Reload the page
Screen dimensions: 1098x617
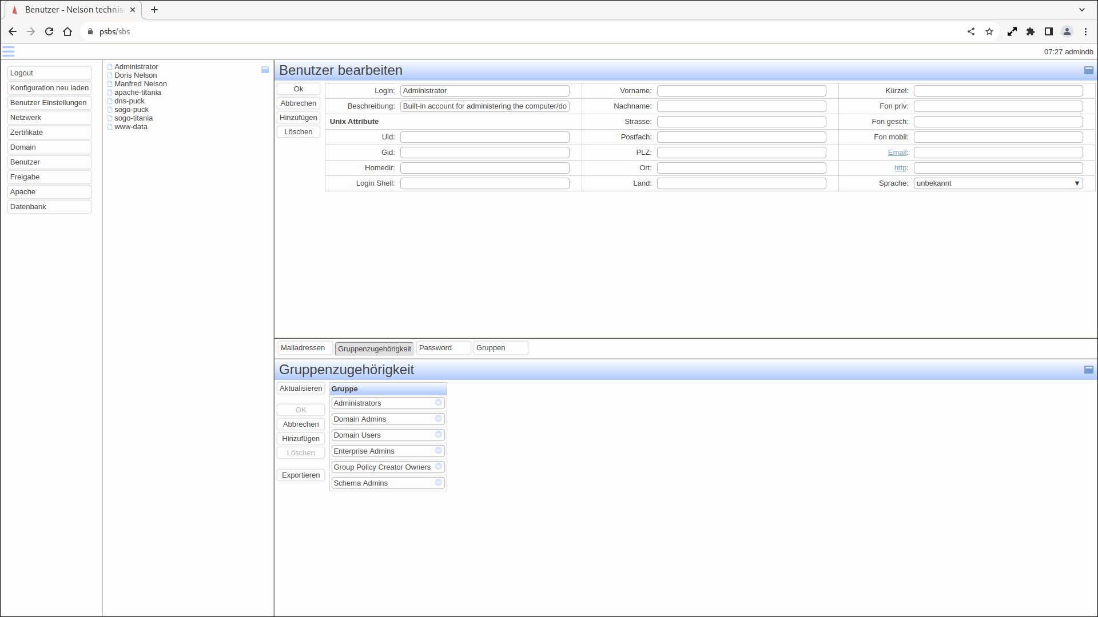point(49,31)
